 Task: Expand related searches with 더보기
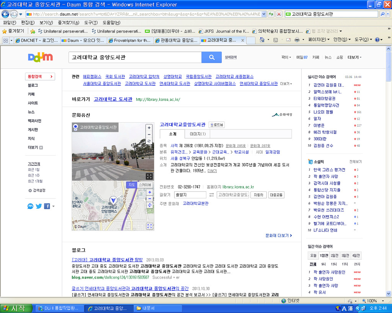tap(286, 84)
